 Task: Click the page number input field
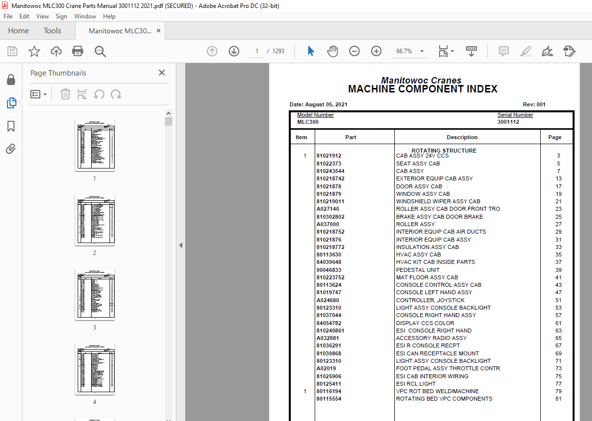(x=257, y=51)
